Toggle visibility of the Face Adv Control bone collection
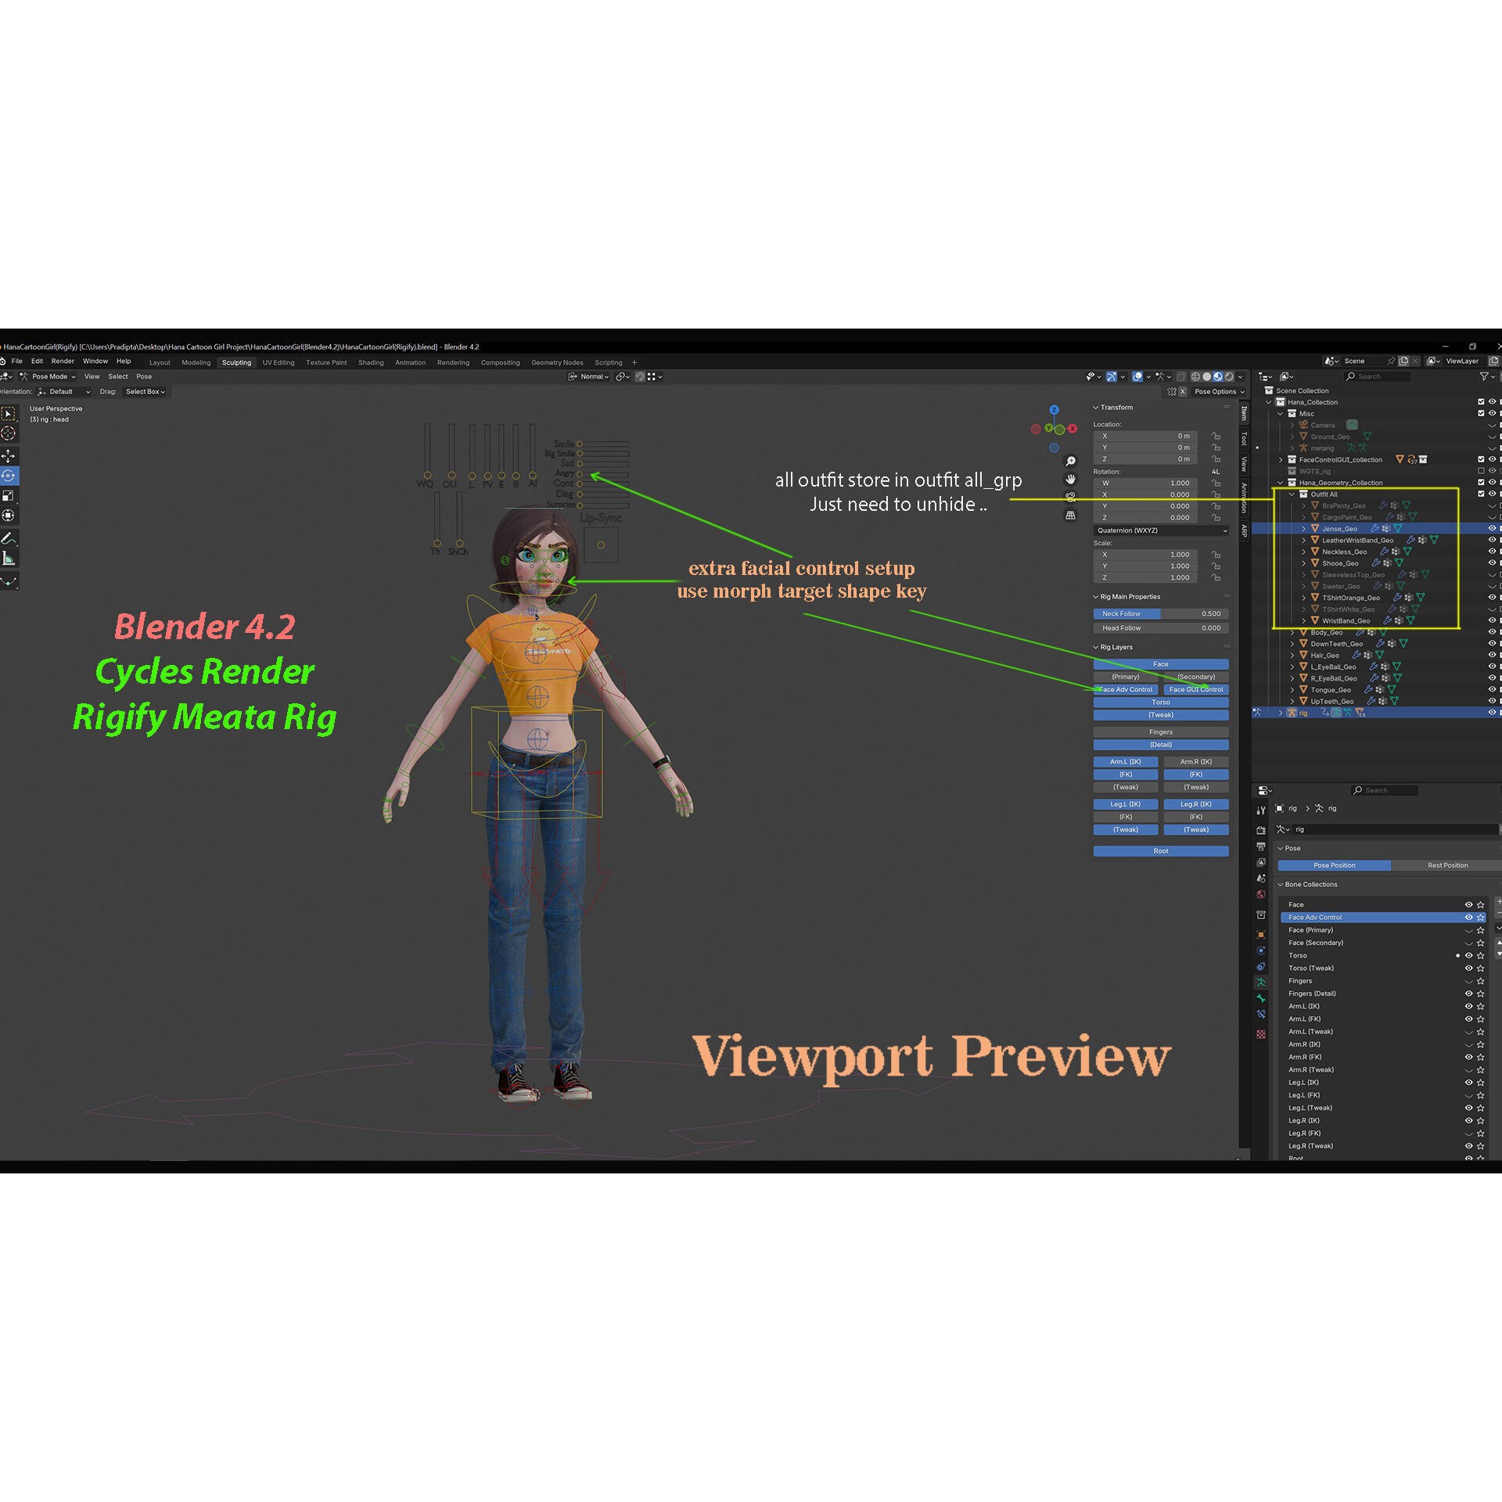The image size is (1502, 1502). click(1468, 917)
